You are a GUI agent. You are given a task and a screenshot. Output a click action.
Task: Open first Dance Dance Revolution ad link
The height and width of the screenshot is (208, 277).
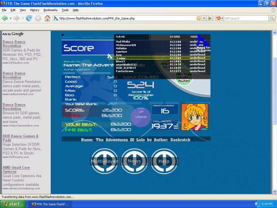coord(14,44)
